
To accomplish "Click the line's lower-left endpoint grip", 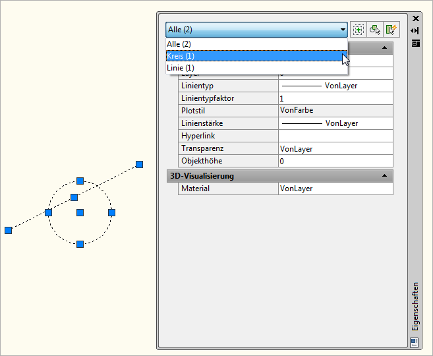I will coord(8,230).
